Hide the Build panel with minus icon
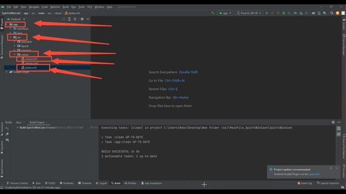Image resolution: width=346 pixels, height=194 pixels. pos(339,122)
